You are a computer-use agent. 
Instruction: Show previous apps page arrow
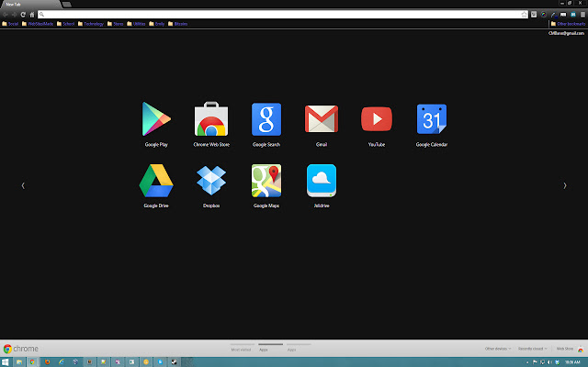point(23,185)
